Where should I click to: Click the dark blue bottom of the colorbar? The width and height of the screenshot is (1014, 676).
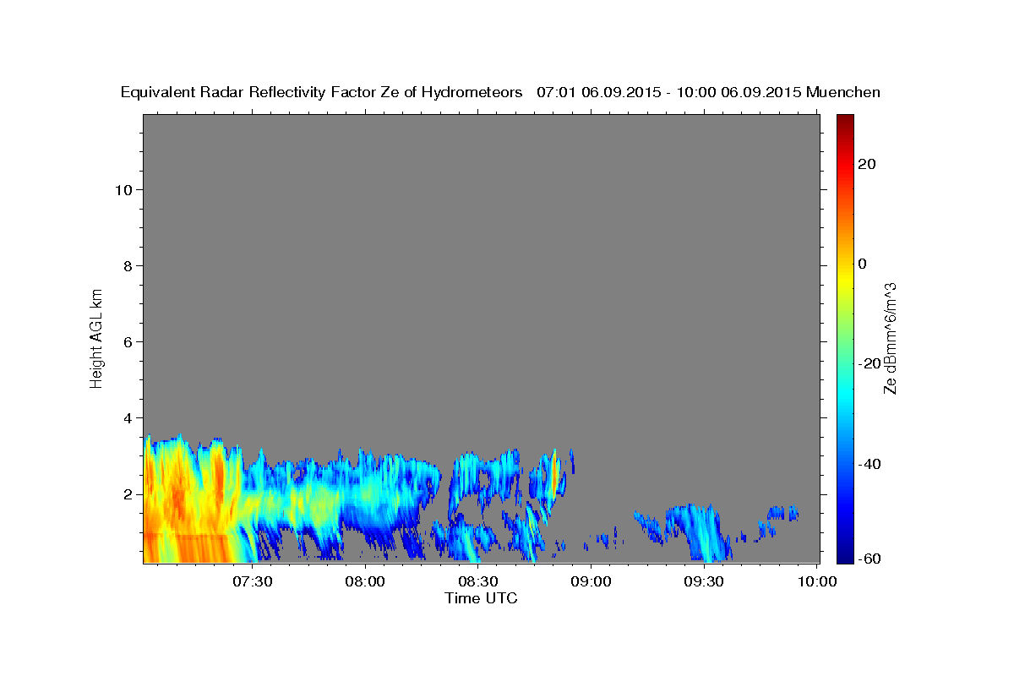pos(845,554)
